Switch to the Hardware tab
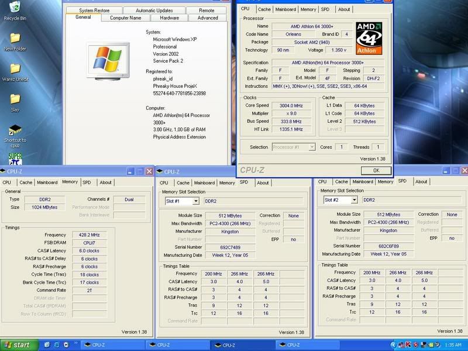This screenshot has height=351, width=468. (170, 18)
